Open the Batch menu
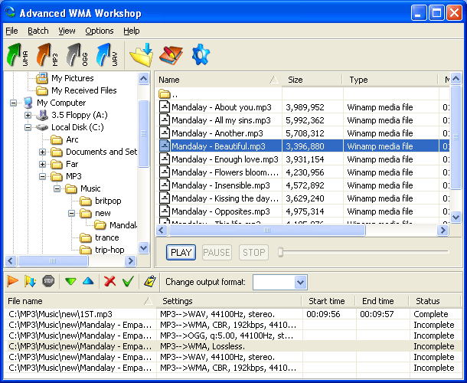The height and width of the screenshot is (383, 467). coord(38,31)
